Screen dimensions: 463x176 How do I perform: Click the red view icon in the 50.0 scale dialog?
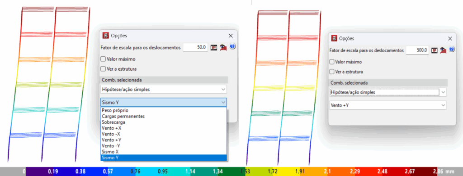click(x=223, y=47)
